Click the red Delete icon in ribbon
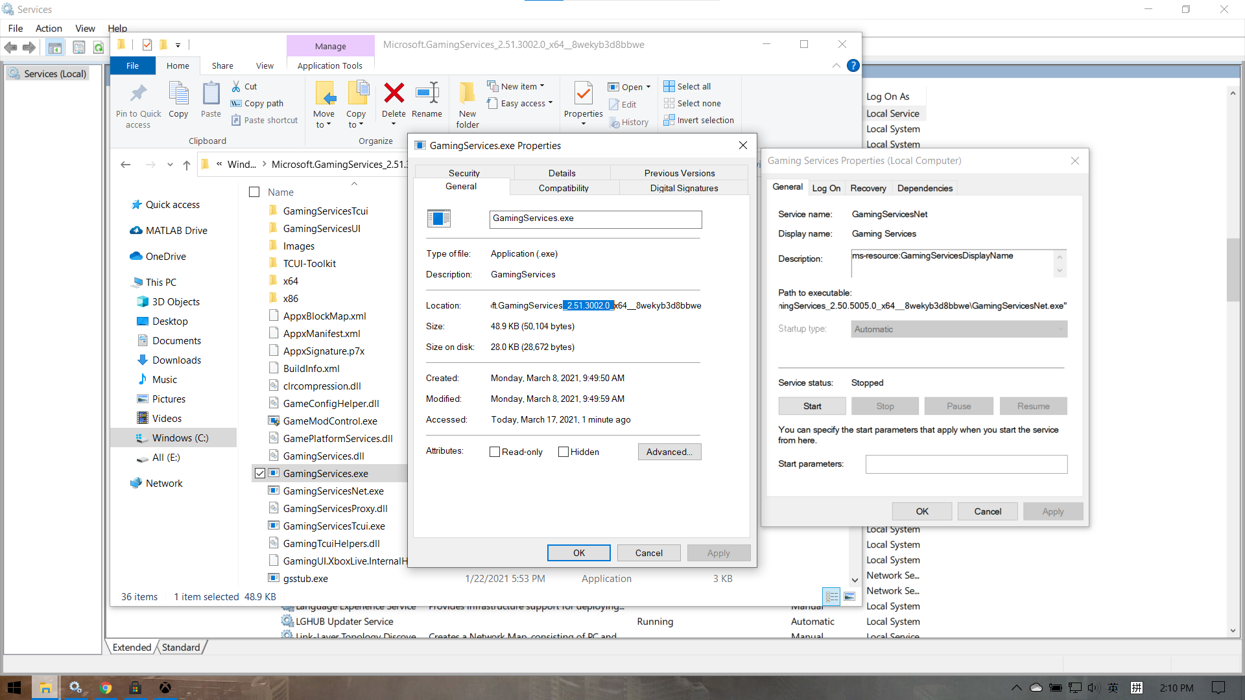Screen dimensions: 1245x700 click(x=394, y=94)
